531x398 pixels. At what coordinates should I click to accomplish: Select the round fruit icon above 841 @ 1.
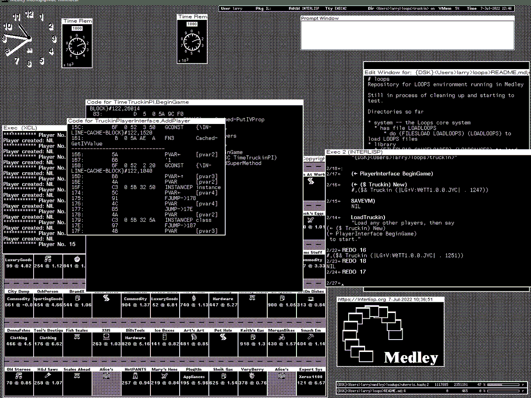(77, 259)
